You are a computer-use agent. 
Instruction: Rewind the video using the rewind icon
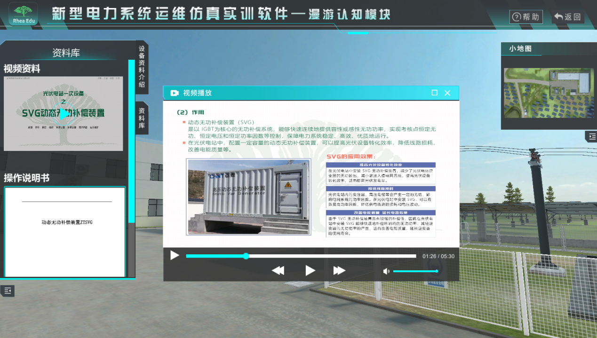coord(278,270)
